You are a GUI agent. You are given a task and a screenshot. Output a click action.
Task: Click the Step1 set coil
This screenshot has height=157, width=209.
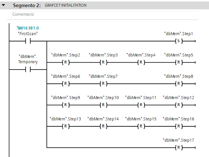(178, 41)
